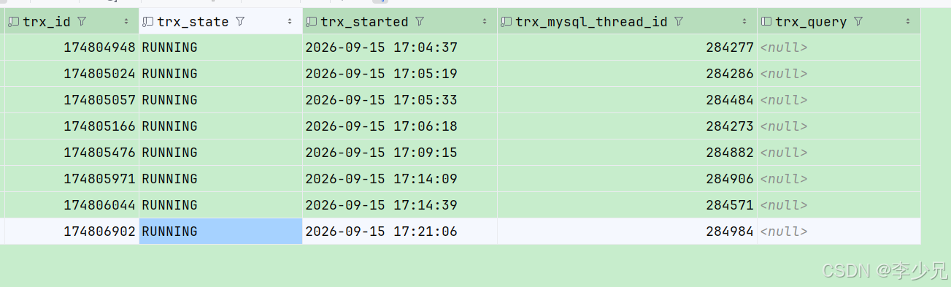Click the filter icon on trx_id column
Viewport: 951px width, 287px height.
point(81,22)
